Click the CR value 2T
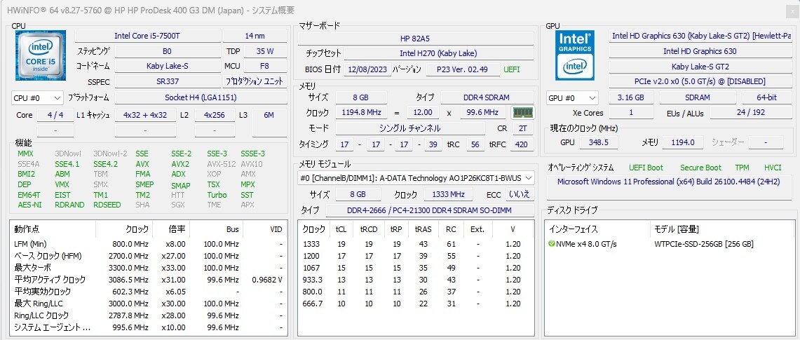800x340 pixels. point(522,128)
